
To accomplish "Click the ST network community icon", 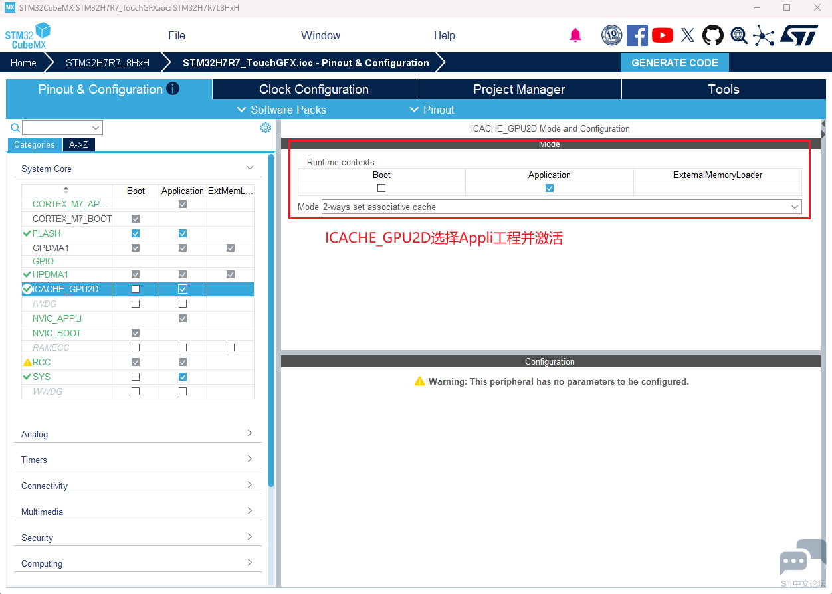I will (764, 35).
